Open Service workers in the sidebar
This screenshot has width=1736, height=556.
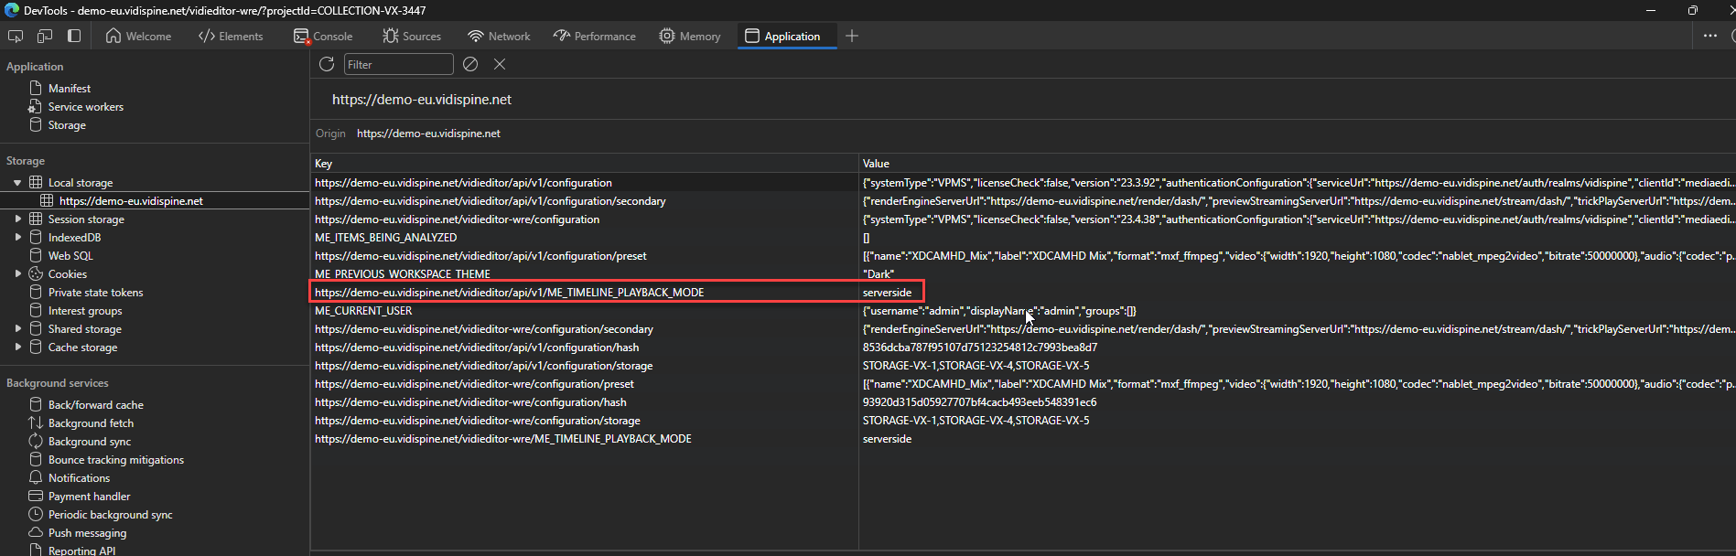85,107
